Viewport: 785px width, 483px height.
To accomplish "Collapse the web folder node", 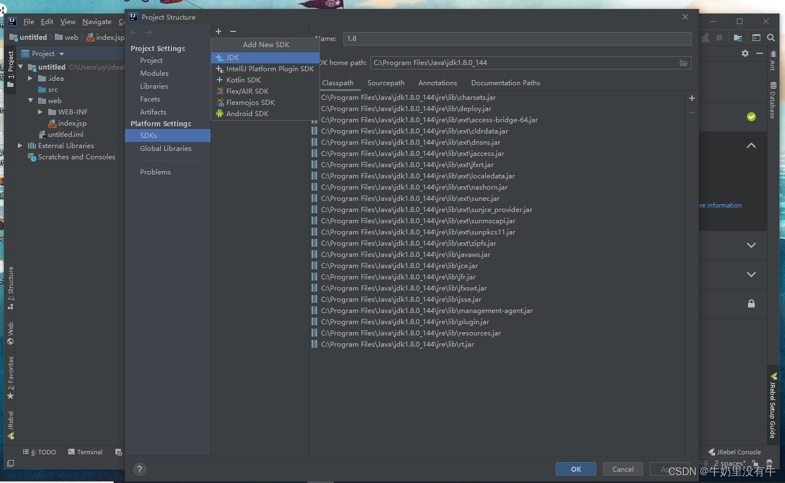I will pos(30,101).
